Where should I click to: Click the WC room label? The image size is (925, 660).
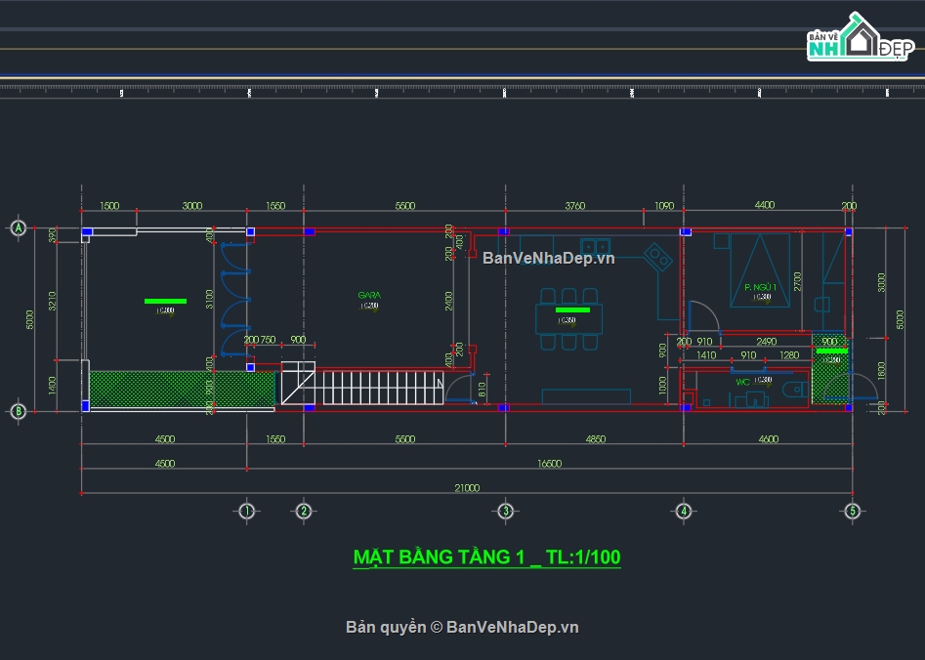(x=742, y=383)
